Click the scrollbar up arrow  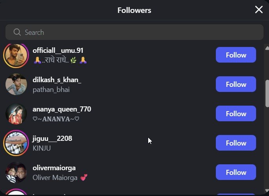pyautogui.click(x=267, y=48)
